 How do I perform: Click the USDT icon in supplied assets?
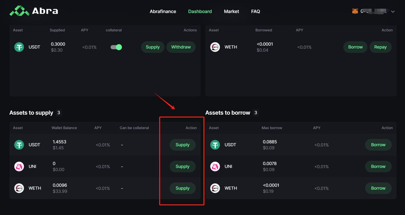coord(19,47)
